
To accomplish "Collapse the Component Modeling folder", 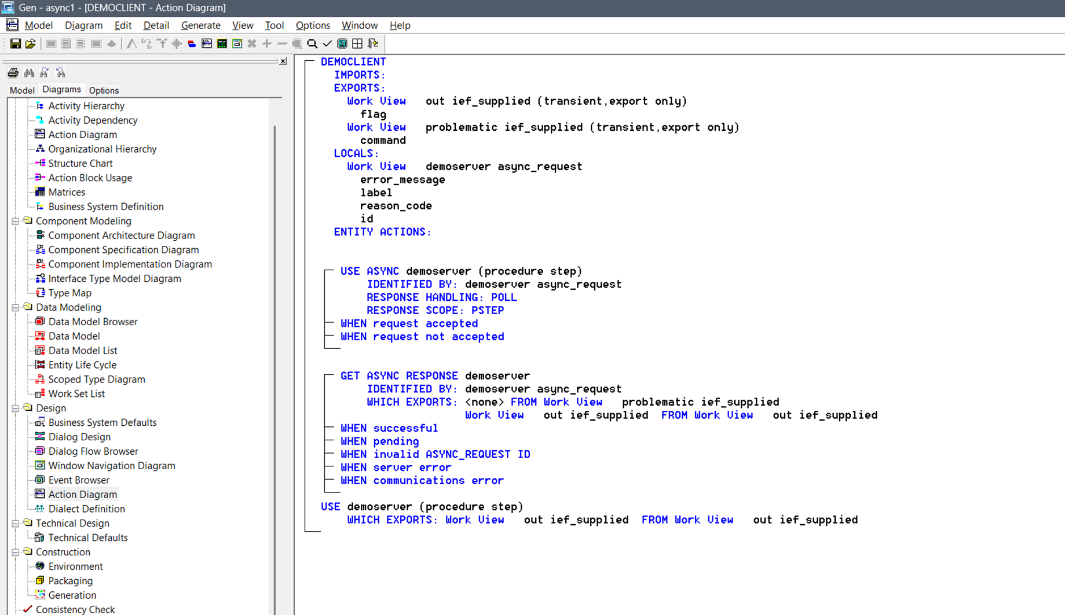I will tap(16, 221).
